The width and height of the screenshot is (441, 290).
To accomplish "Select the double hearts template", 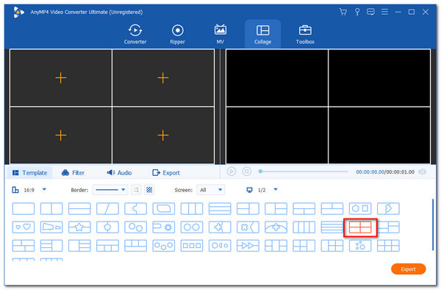I will point(24,227).
